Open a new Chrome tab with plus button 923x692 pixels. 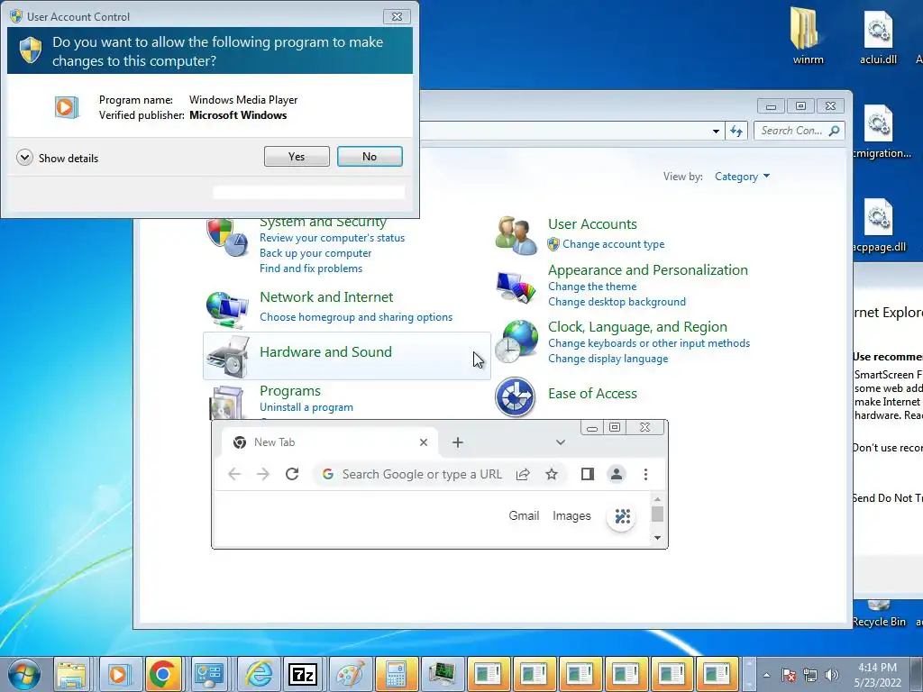point(457,442)
